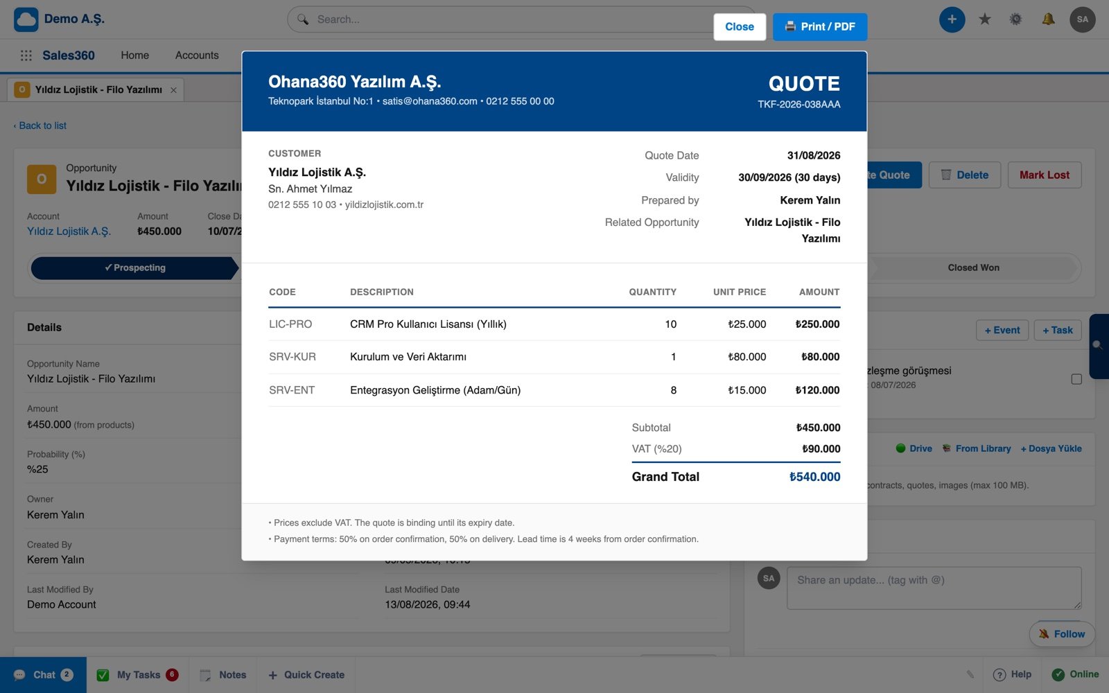This screenshot has height=693, width=1109.
Task: Click the LIC-PRO product code
Action: pyautogui.click(x=290, y=324)
